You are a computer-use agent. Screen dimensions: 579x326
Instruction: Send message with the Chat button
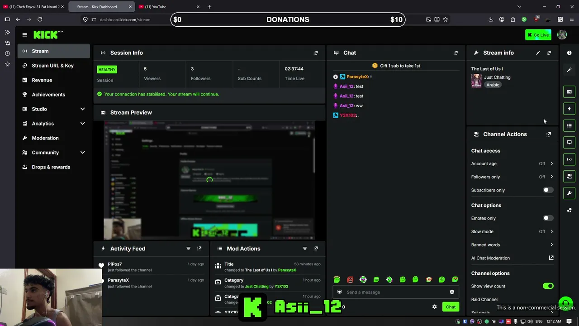tap(451, 307)
